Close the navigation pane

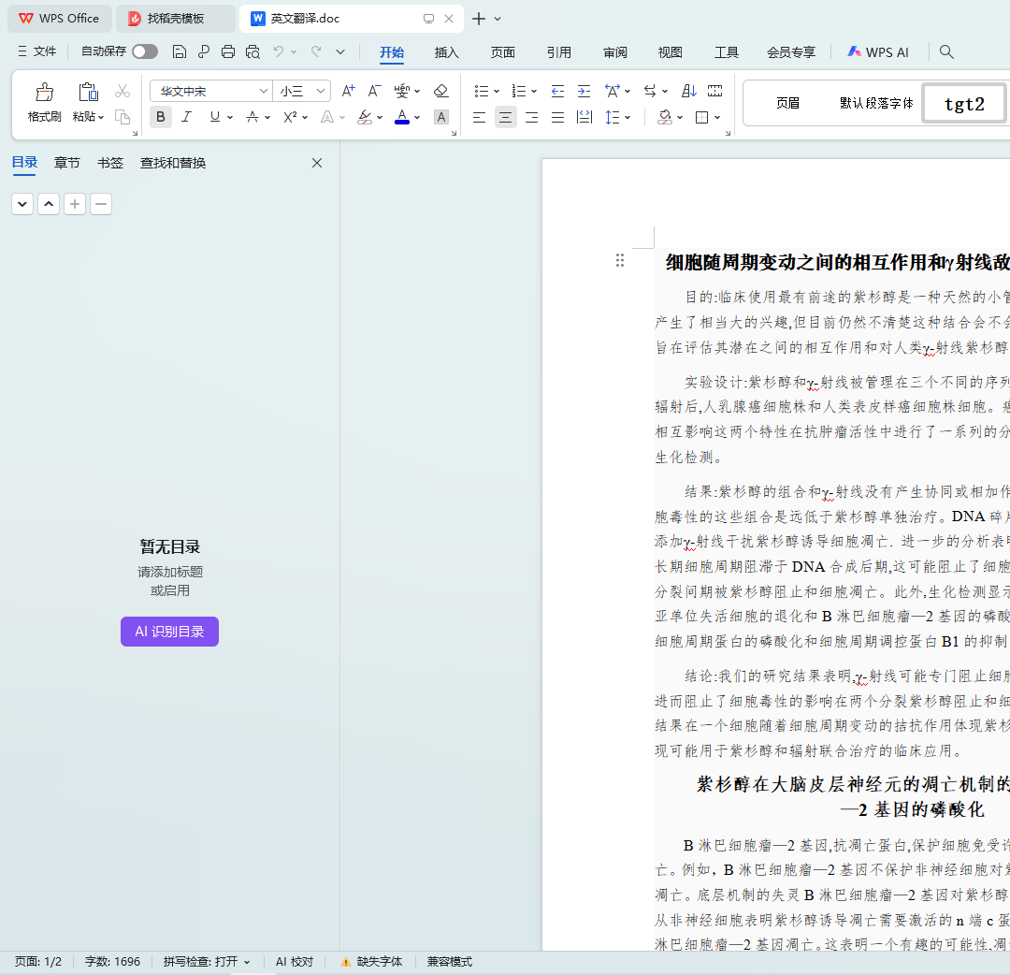[317, 163]
